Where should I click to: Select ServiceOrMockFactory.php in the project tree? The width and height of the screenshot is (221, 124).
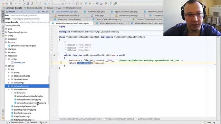23,46
